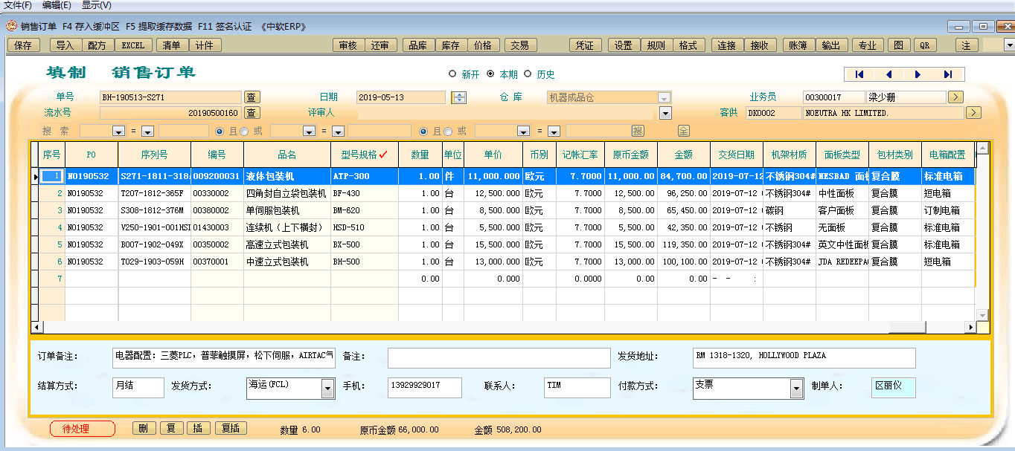Select row 3 单伺服包装机 cell
The height and width of the screenshot is (451, 1015).
coord(286,210)
